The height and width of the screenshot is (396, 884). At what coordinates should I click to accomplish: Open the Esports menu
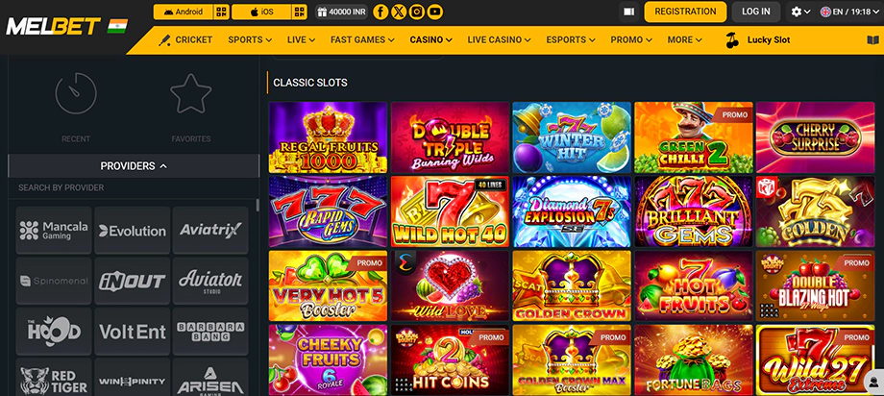[571, 40]
